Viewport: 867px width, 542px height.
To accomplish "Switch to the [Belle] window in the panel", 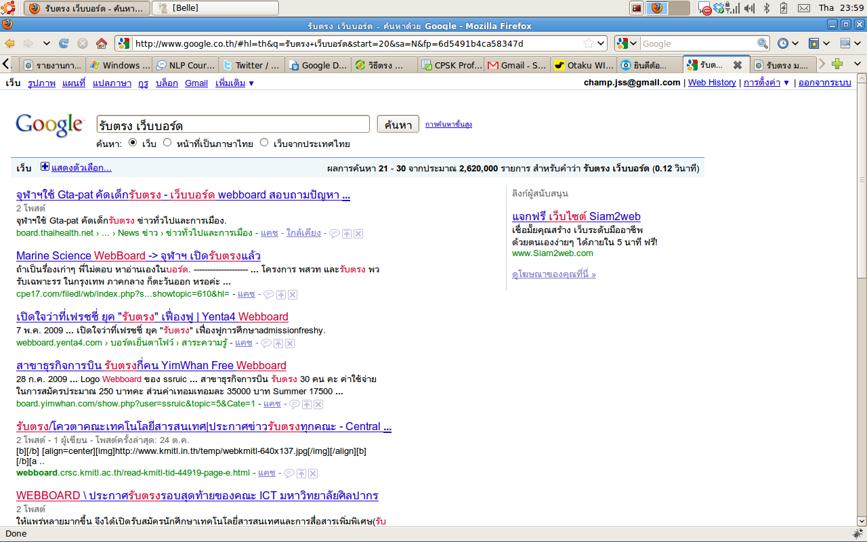I will (x=215, y=8).
